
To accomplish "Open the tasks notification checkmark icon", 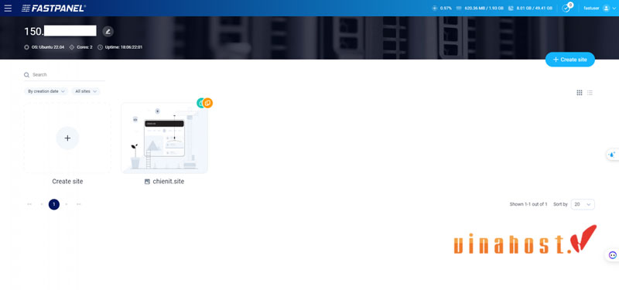I will [566, 8].
